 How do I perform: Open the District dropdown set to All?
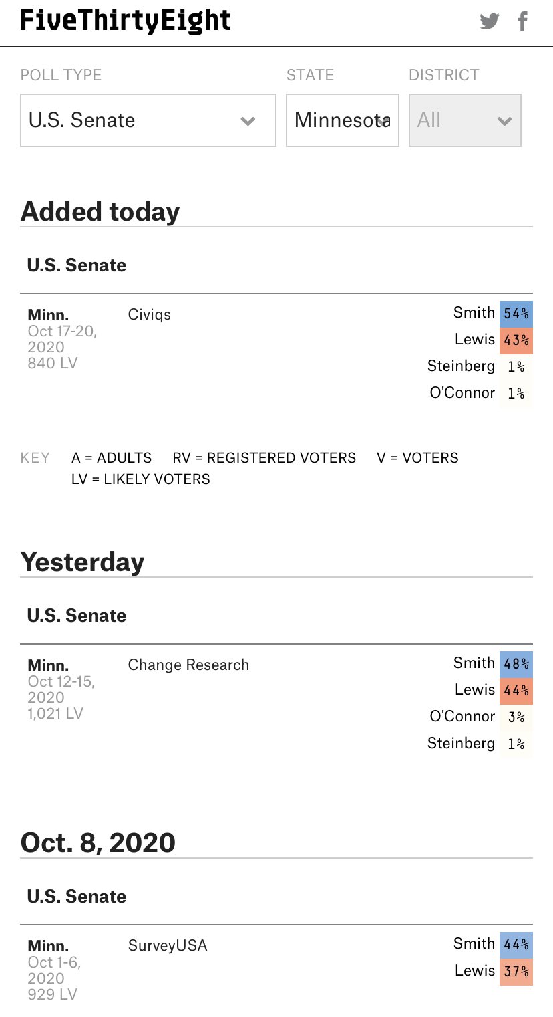pos(465,120)
